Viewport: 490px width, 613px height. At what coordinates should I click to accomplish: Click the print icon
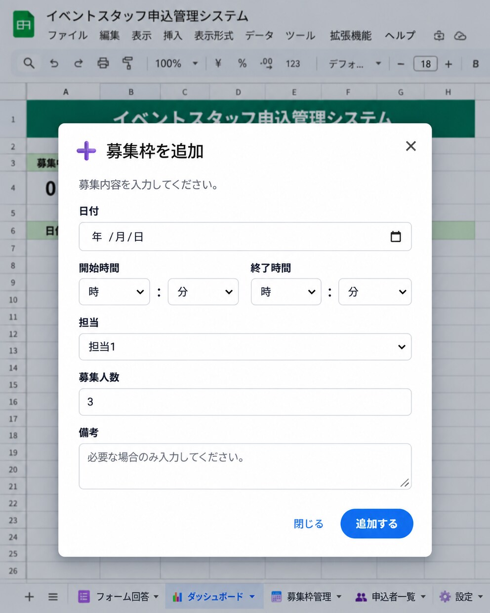(103, 63)
